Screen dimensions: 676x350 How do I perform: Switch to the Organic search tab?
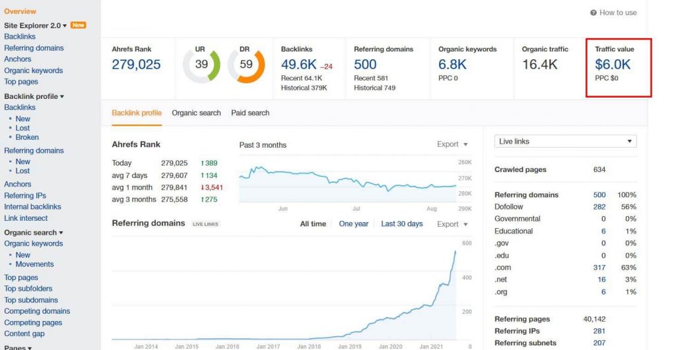pos(196,113)
